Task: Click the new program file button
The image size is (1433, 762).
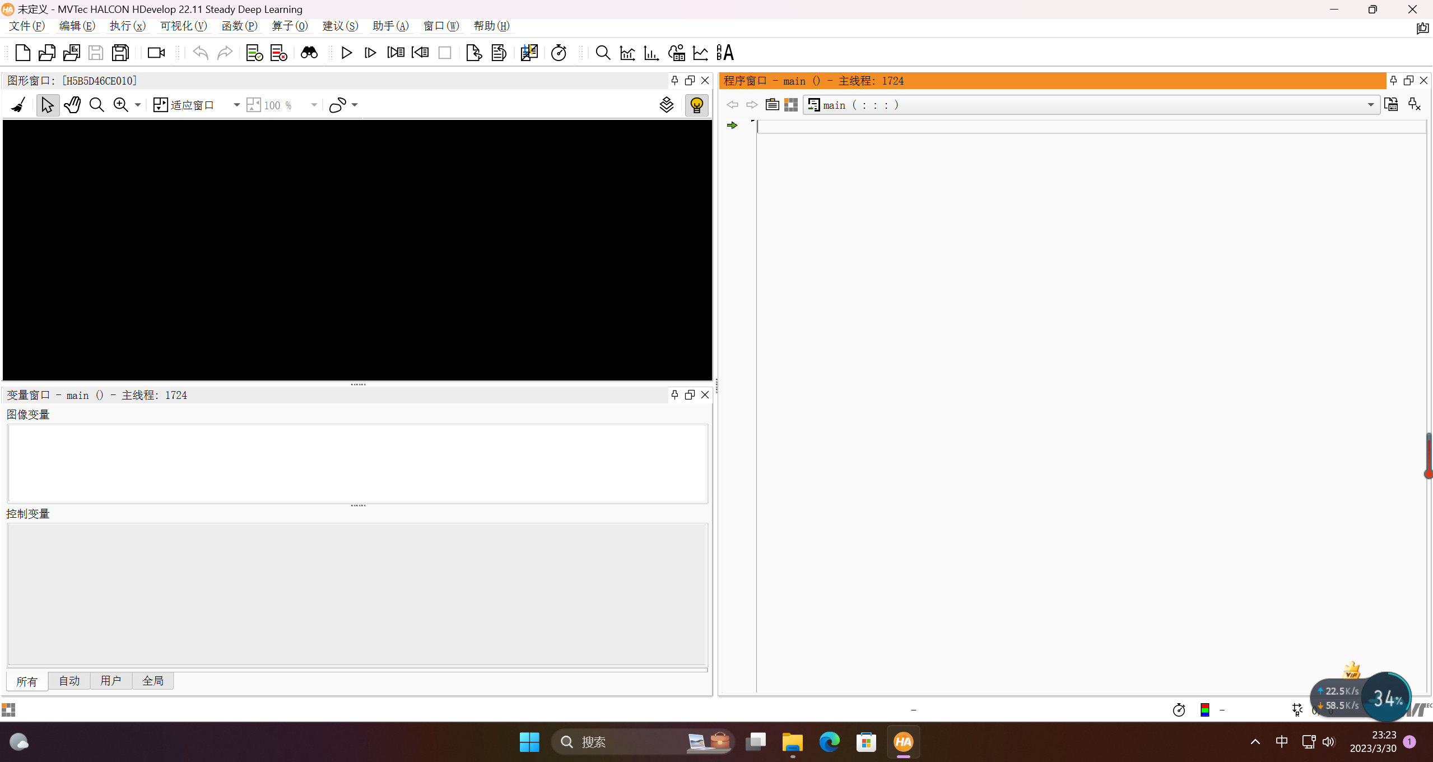Action: [22, 53]
